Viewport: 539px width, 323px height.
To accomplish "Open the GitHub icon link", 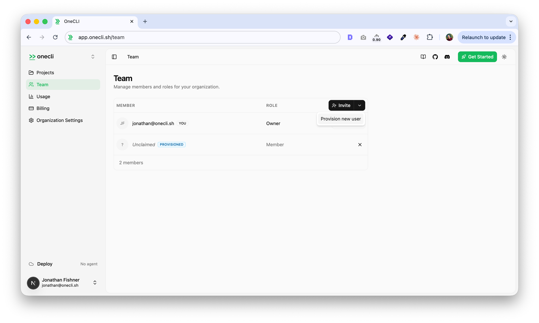I will point(435,57).
